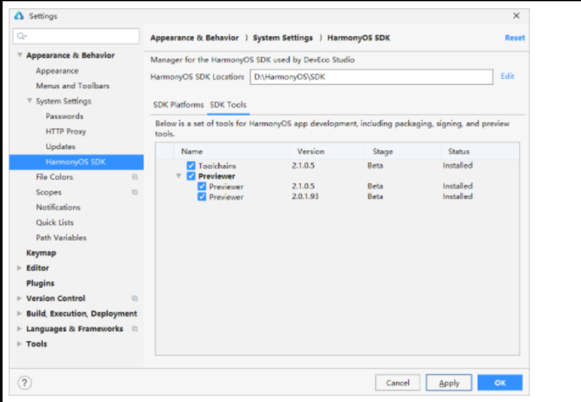
Task: Click the project-level icon beside Scopes
Action: click(x=135, y=192)
